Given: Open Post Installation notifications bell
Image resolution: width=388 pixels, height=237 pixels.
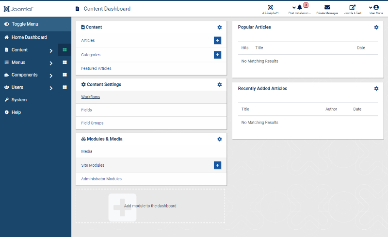Looking at the screenshot, I should [300, 7].
